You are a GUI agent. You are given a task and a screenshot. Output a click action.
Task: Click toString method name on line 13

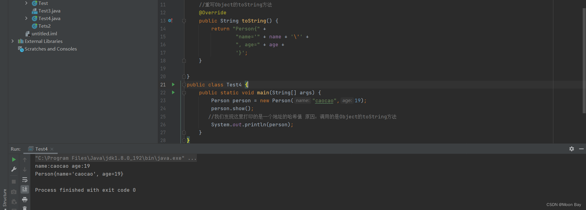254,21
